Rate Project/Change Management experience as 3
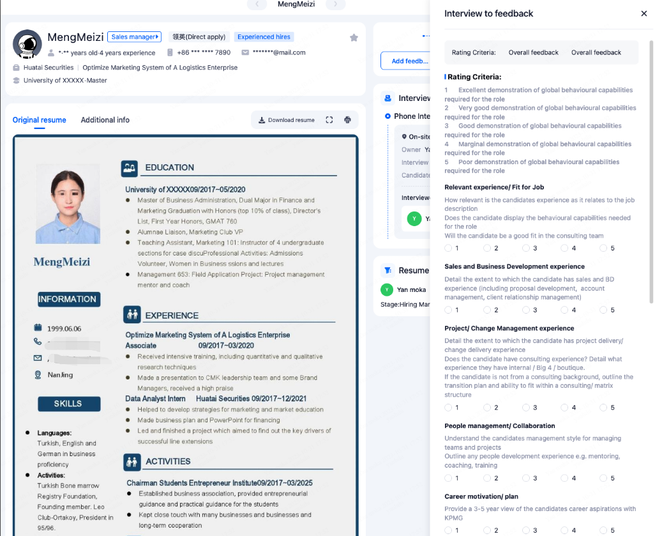Viewport: 662px width, 536px height. tap(526, 408)
